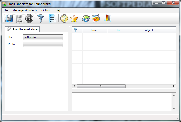Stop scanning with the STOP sign icon
Screen dimensions: 181x122
29,18
